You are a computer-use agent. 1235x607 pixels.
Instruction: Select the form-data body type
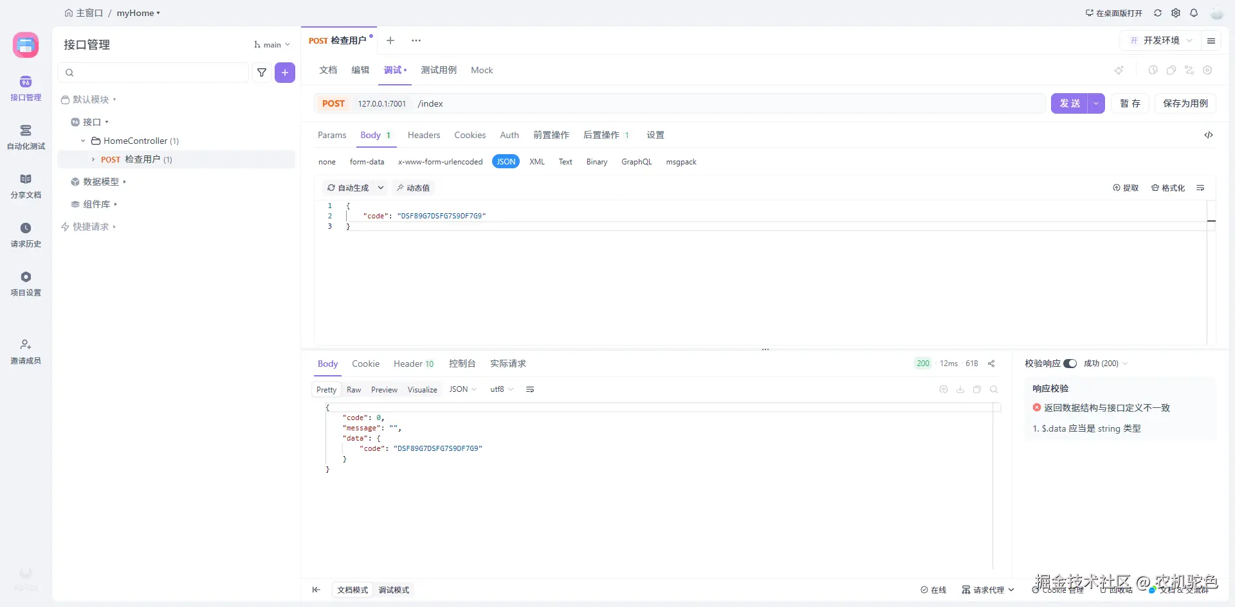[367, 162]
